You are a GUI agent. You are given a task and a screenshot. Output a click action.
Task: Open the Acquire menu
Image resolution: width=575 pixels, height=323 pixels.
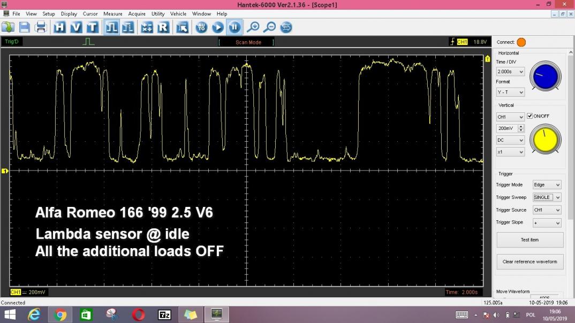click(x=137, y=13)
